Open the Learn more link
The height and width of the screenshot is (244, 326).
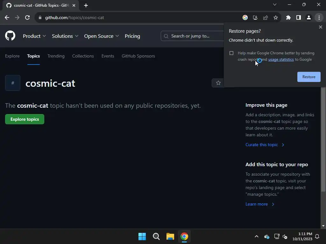[x=260, y=204]
